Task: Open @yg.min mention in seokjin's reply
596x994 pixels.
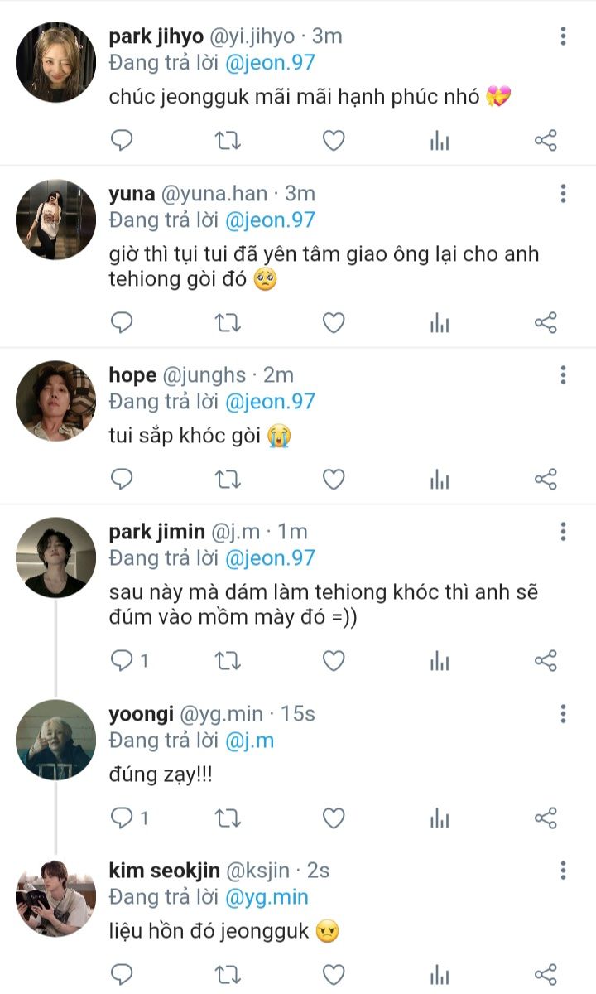Action: pyautogui.click(x=267, y=896)
